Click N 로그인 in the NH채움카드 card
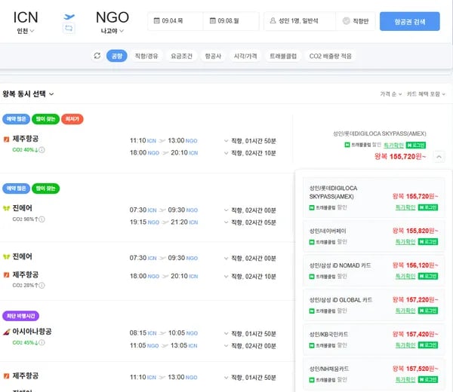 pos(428,380)
